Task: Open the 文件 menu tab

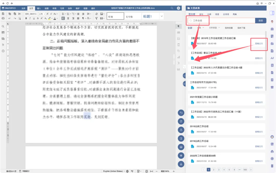Action: pyautogui.click(x=24, y=8)
